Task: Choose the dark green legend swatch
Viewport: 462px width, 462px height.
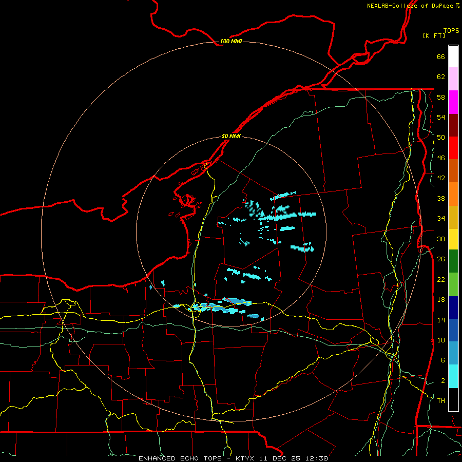Action: (453, 261)
